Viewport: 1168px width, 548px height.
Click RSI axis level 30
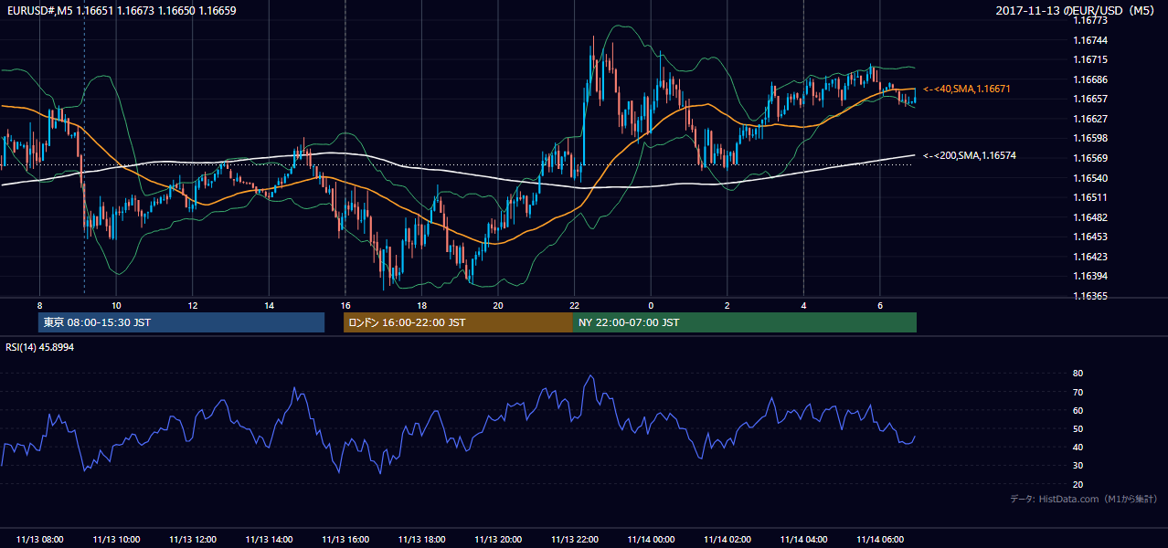(x=1078, y=466)
